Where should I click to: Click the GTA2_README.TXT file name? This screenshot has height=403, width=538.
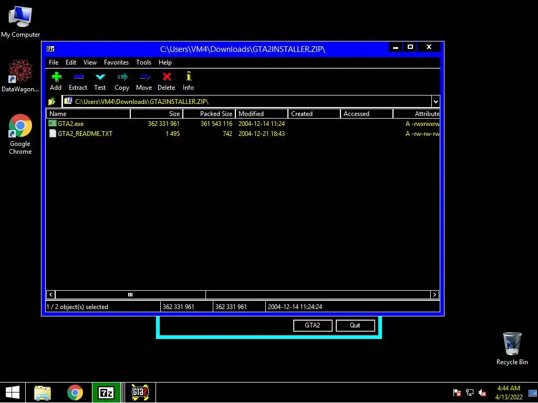point(85,134)
